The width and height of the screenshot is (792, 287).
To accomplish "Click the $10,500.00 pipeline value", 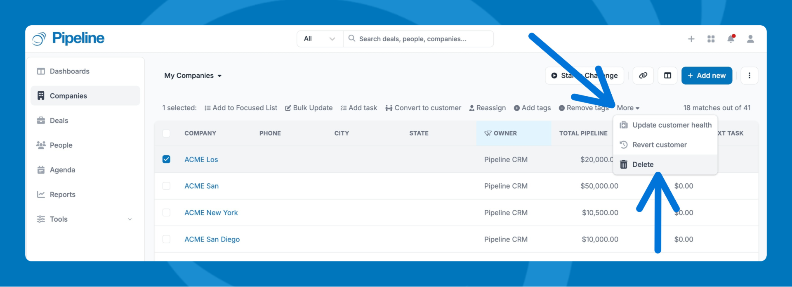I will point(600,213).
